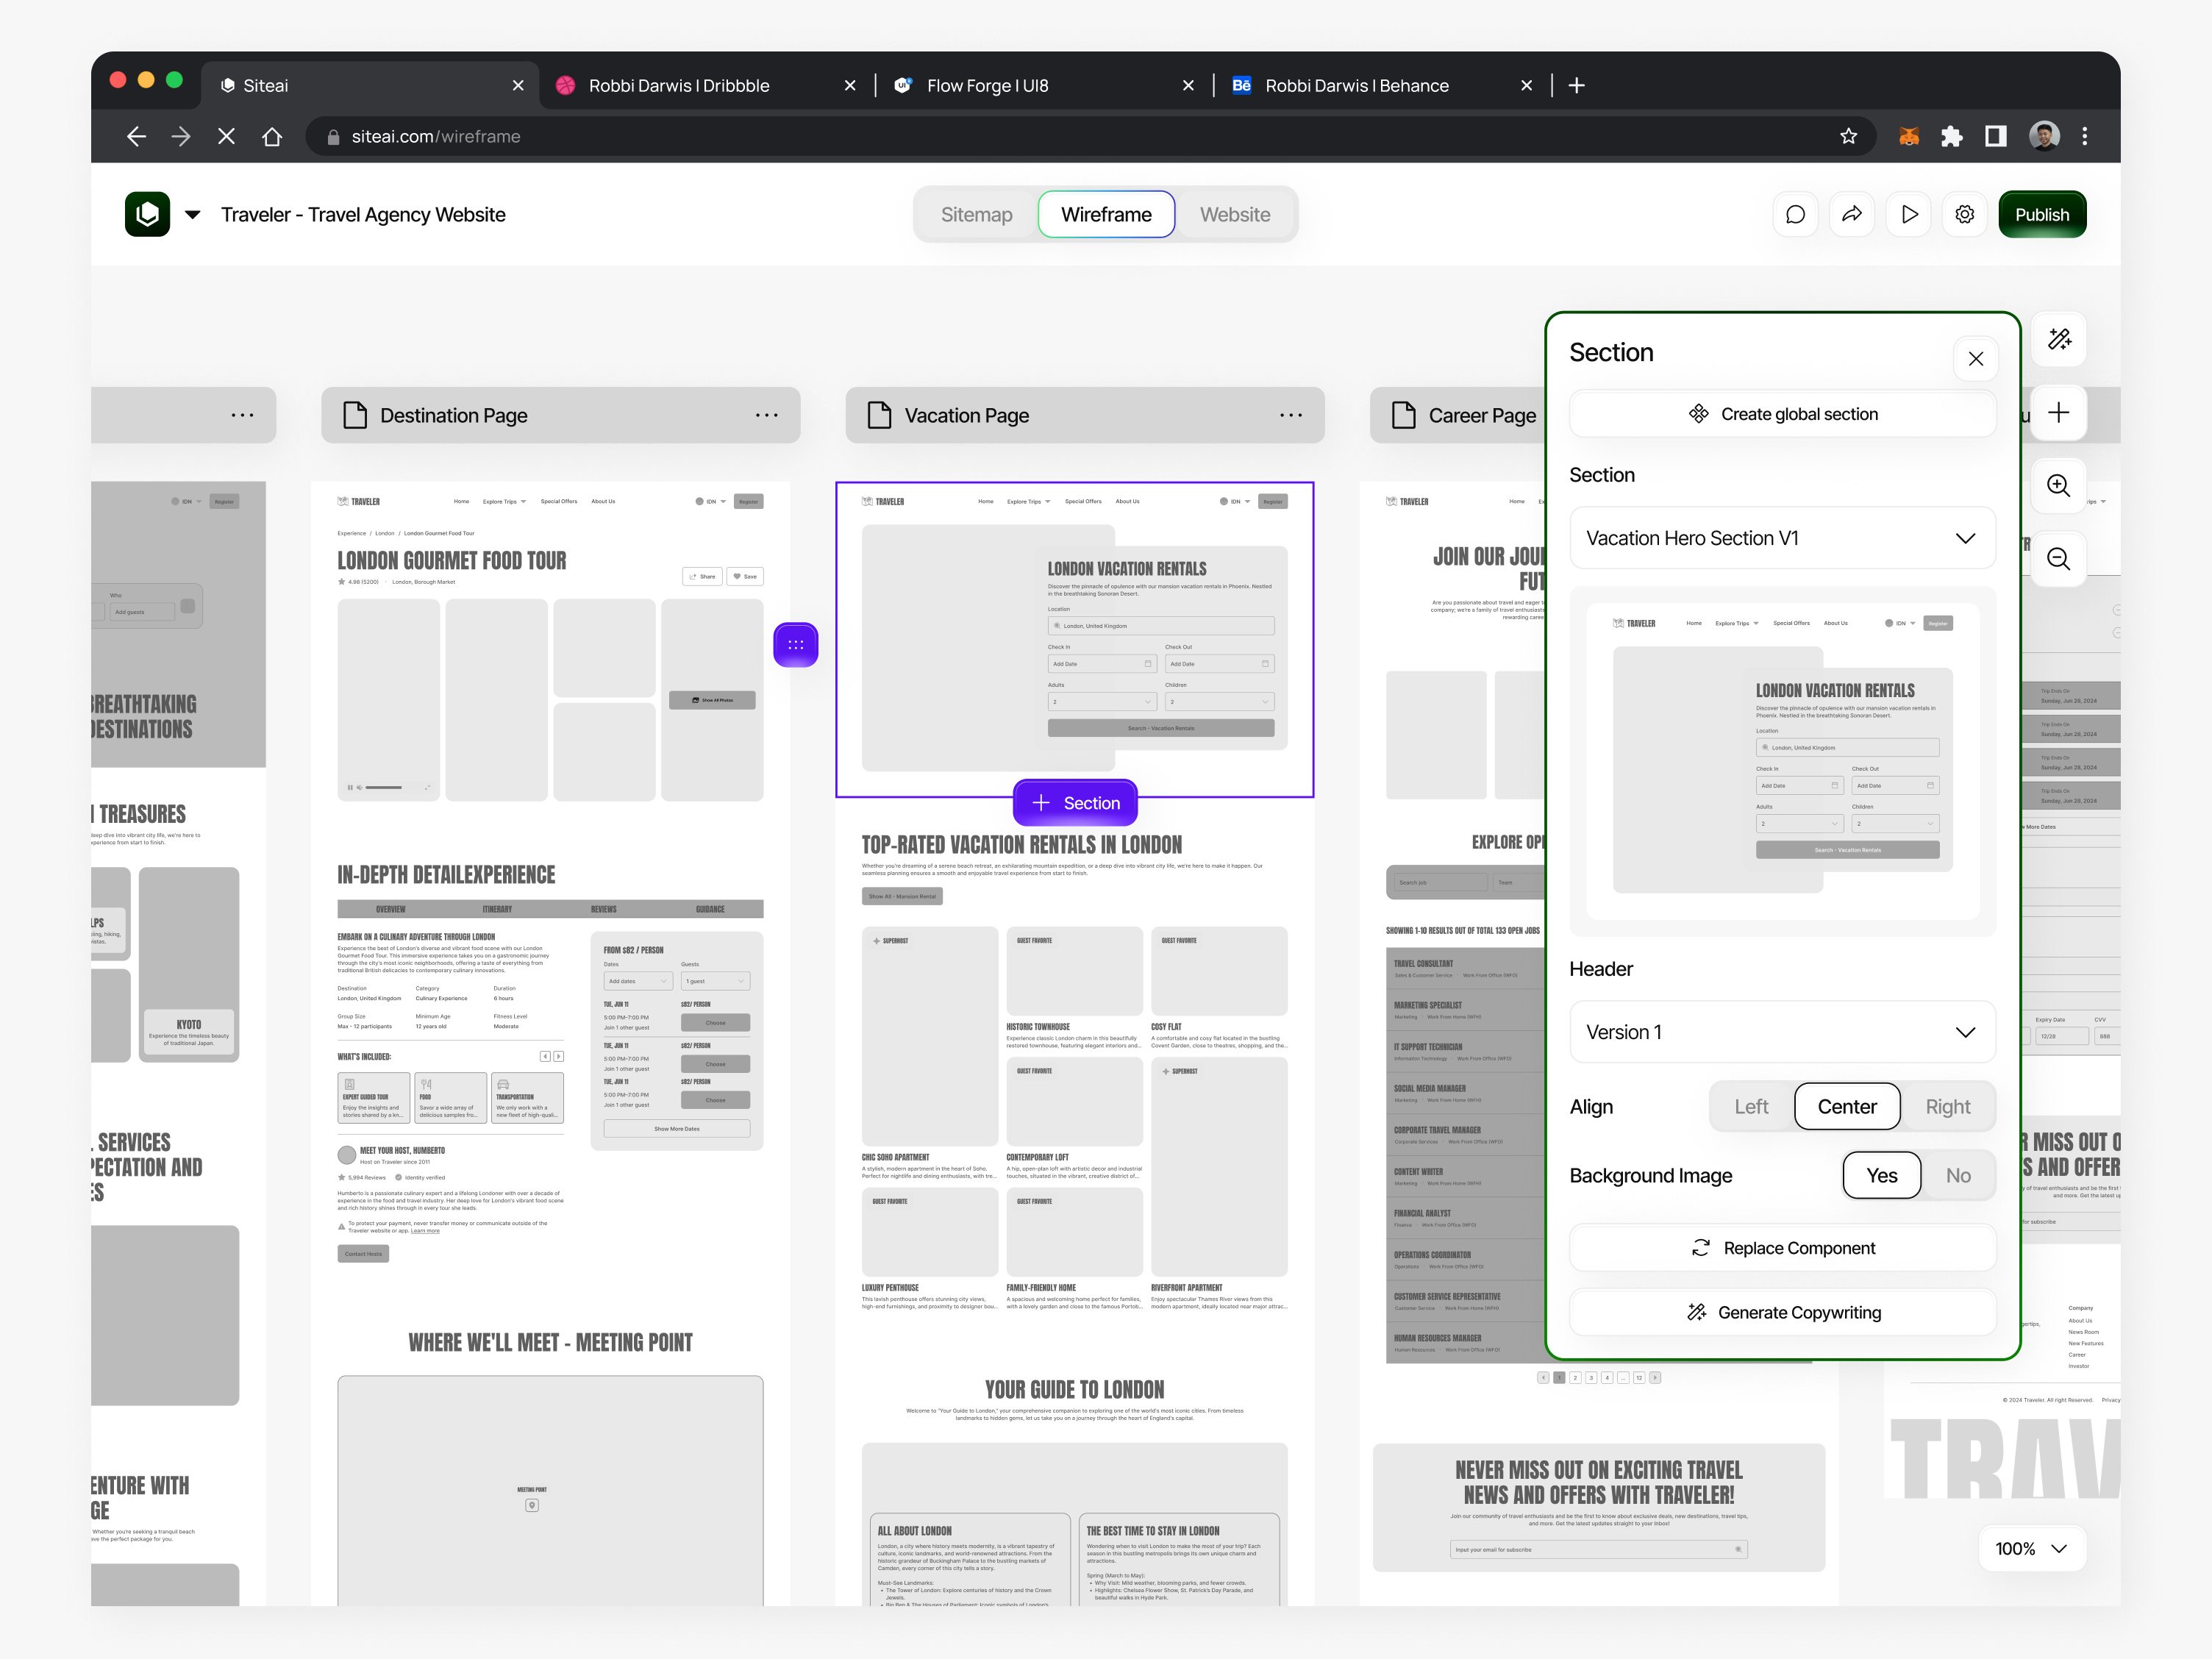
Task: Select Right alignment option
Action: [1947, 1106]
